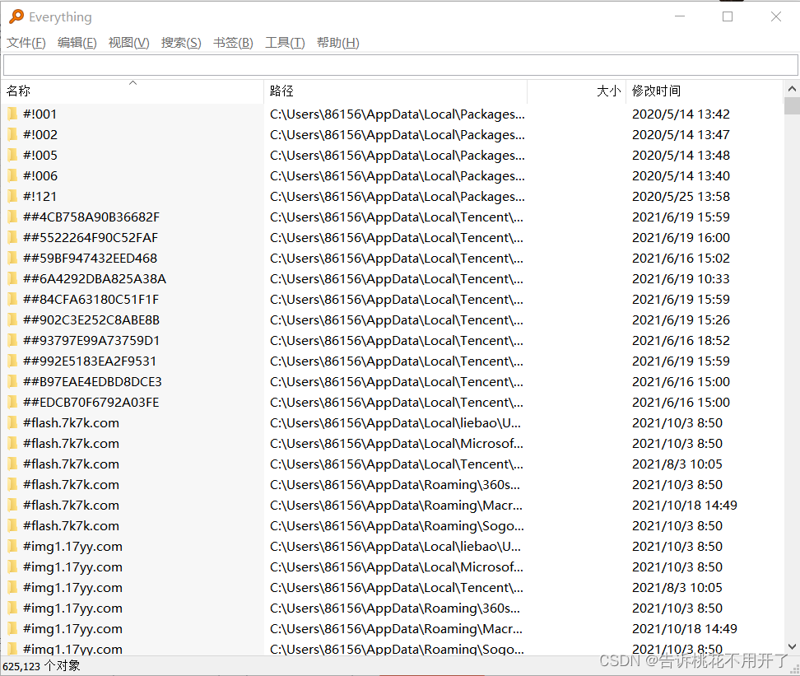This screenshot has height=676, width=800.
Task: Click folder icon of ##6A4292DBA825A38A
Action: 12,279
